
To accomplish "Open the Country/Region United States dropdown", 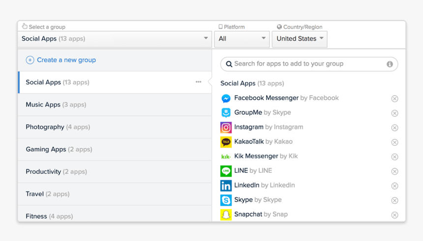I will [x=300, y=39].
